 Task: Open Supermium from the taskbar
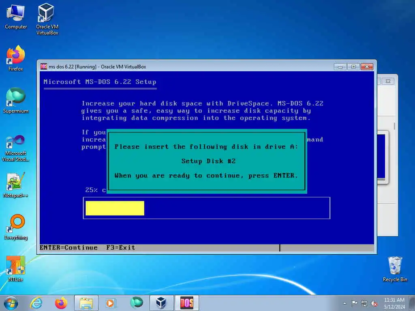(137, 303)
